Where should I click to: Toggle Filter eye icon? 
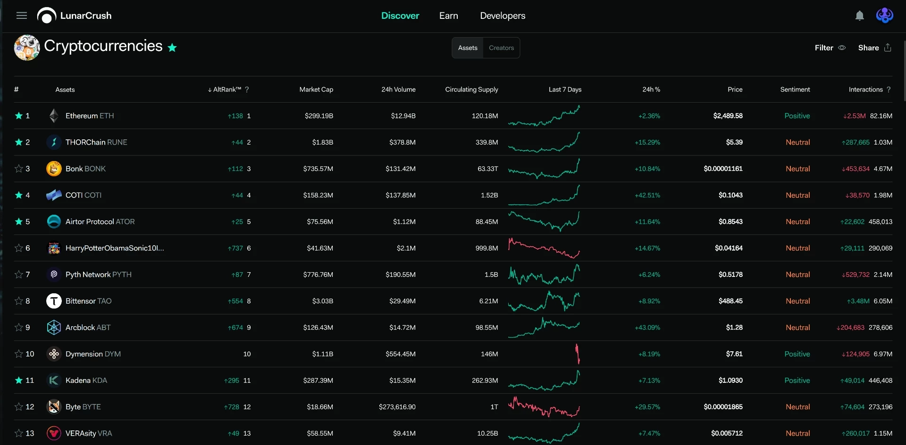842,48
